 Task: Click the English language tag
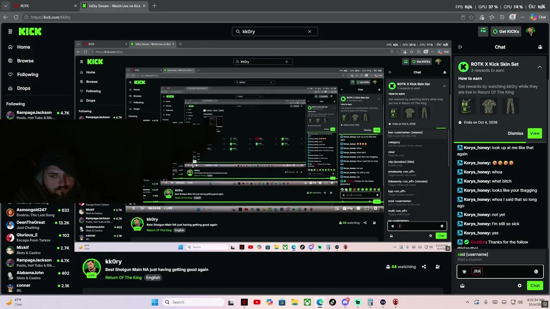pyautogui.click(x=153, y=278)
